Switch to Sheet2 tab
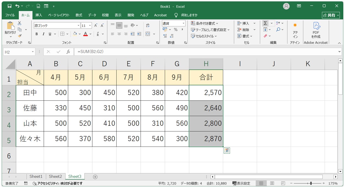 click(x=55, y=176)
